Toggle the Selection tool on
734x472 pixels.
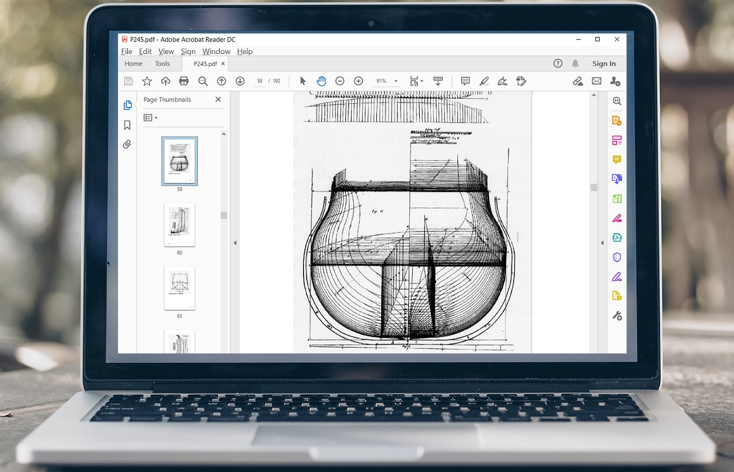tap(303, 81)
